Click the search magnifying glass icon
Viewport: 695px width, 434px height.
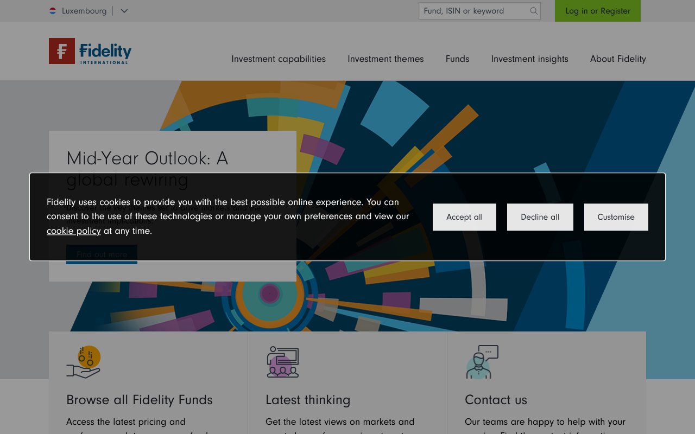pos(533,11)
